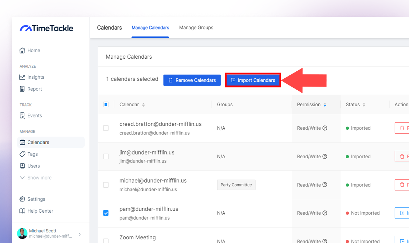Click the creed.bratton@dunder-mifflin.us calendar name

pos(160,124)
